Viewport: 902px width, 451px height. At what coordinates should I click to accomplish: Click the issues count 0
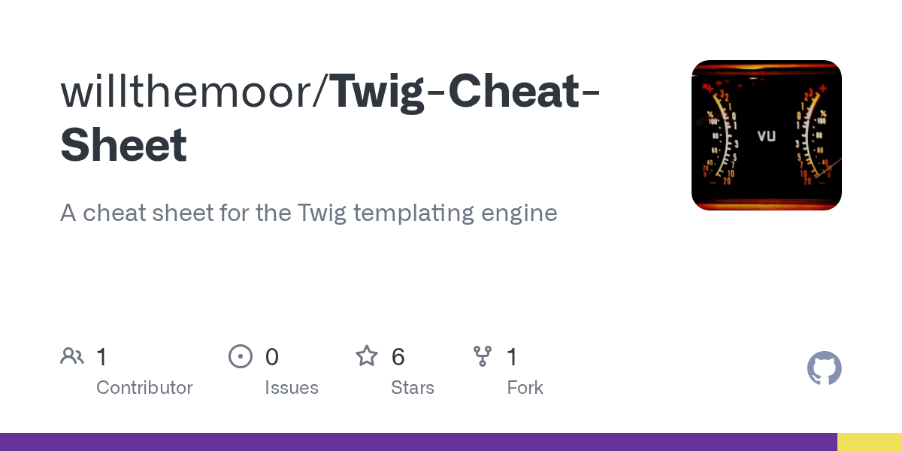click(272, 357)
